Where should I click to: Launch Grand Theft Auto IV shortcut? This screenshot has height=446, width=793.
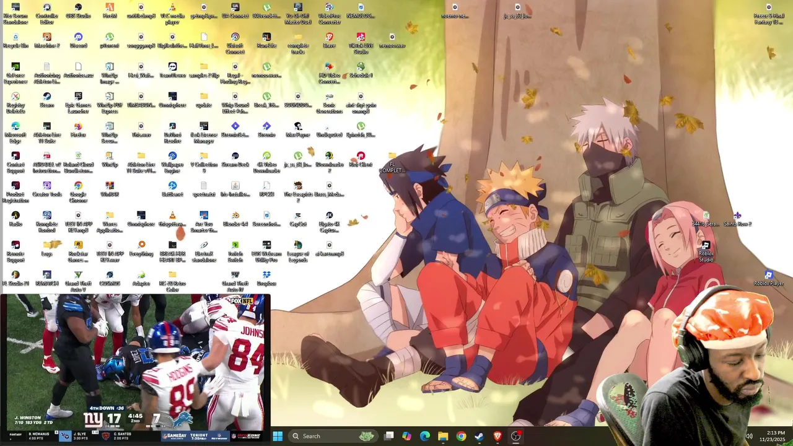point(235,281)
